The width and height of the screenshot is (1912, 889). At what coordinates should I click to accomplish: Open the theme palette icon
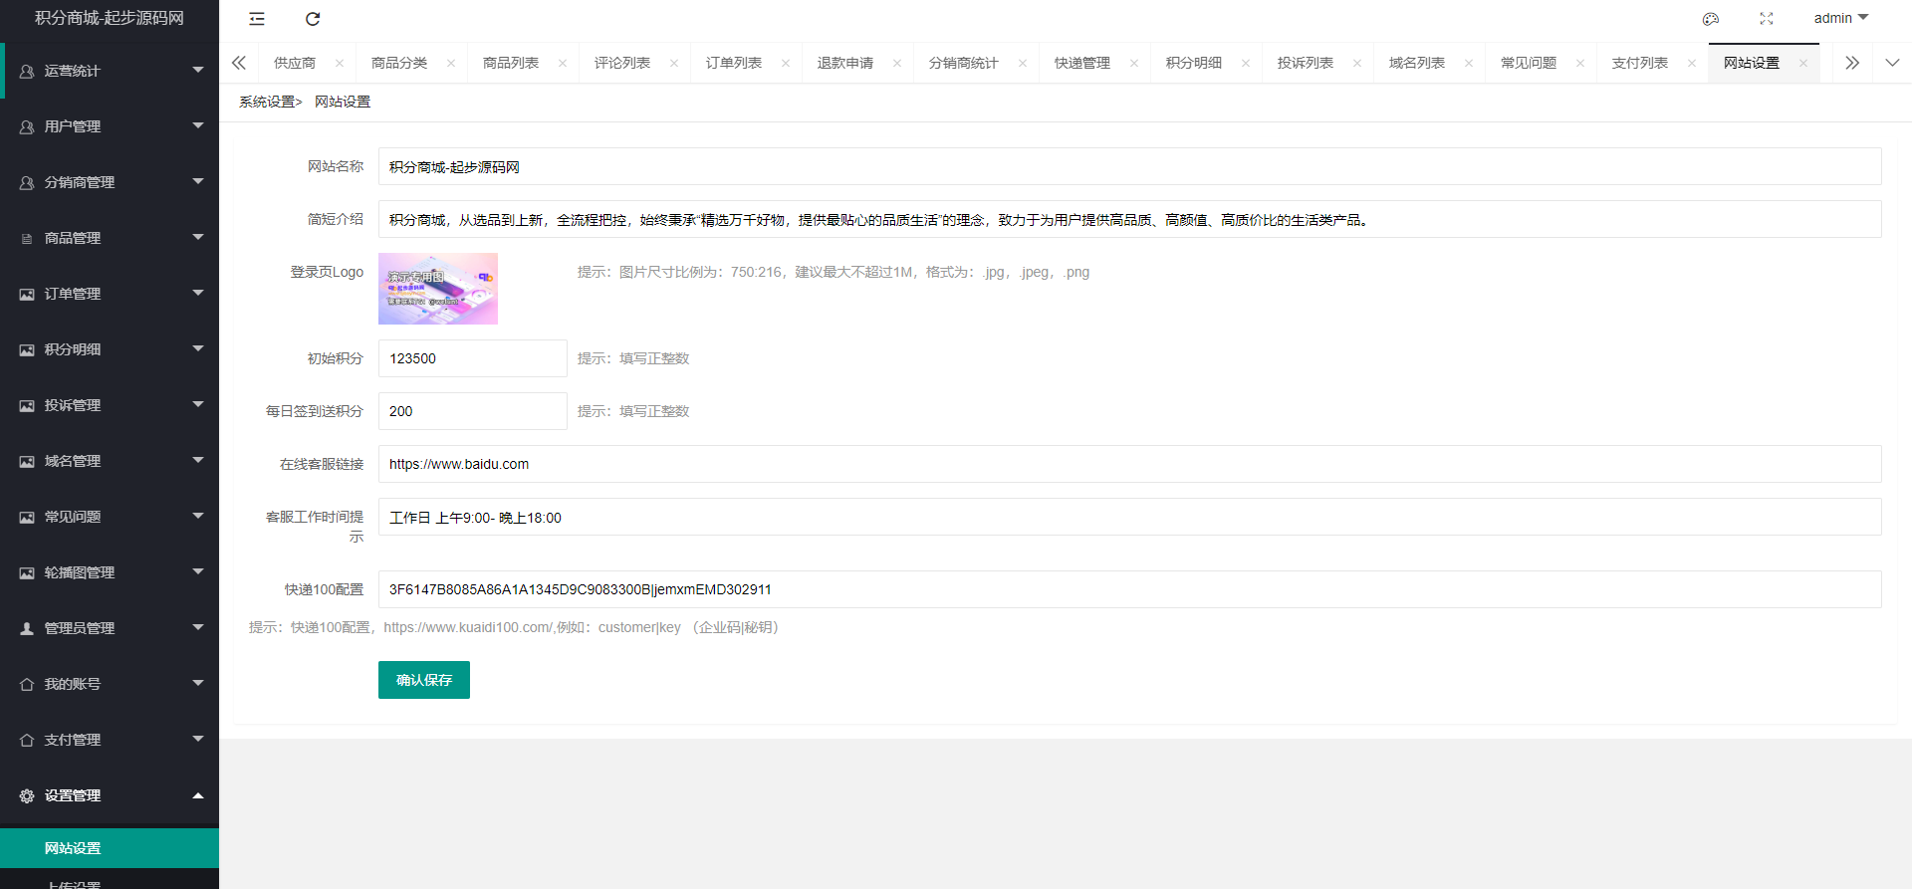[1711, 19]
